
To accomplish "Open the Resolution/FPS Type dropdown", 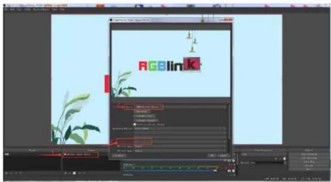I will [181, 128].
